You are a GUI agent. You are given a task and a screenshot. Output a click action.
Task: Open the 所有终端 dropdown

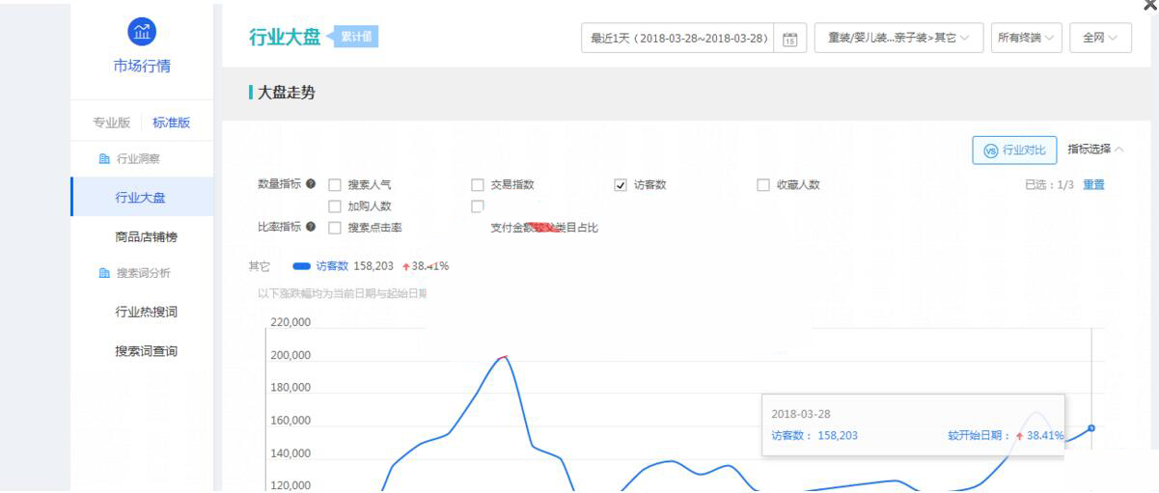(x=1026, y=39)
